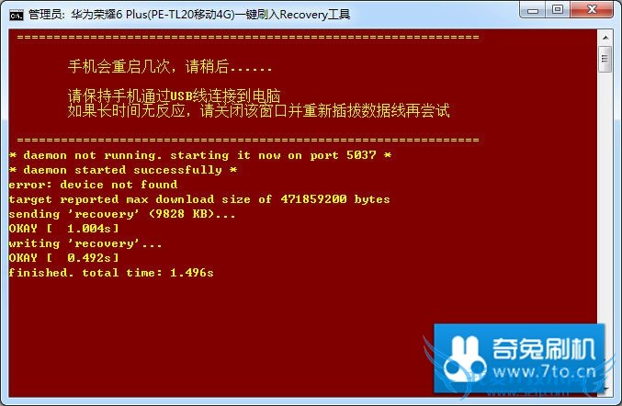Click the 'writing recovery' output line

coord(85,243)
